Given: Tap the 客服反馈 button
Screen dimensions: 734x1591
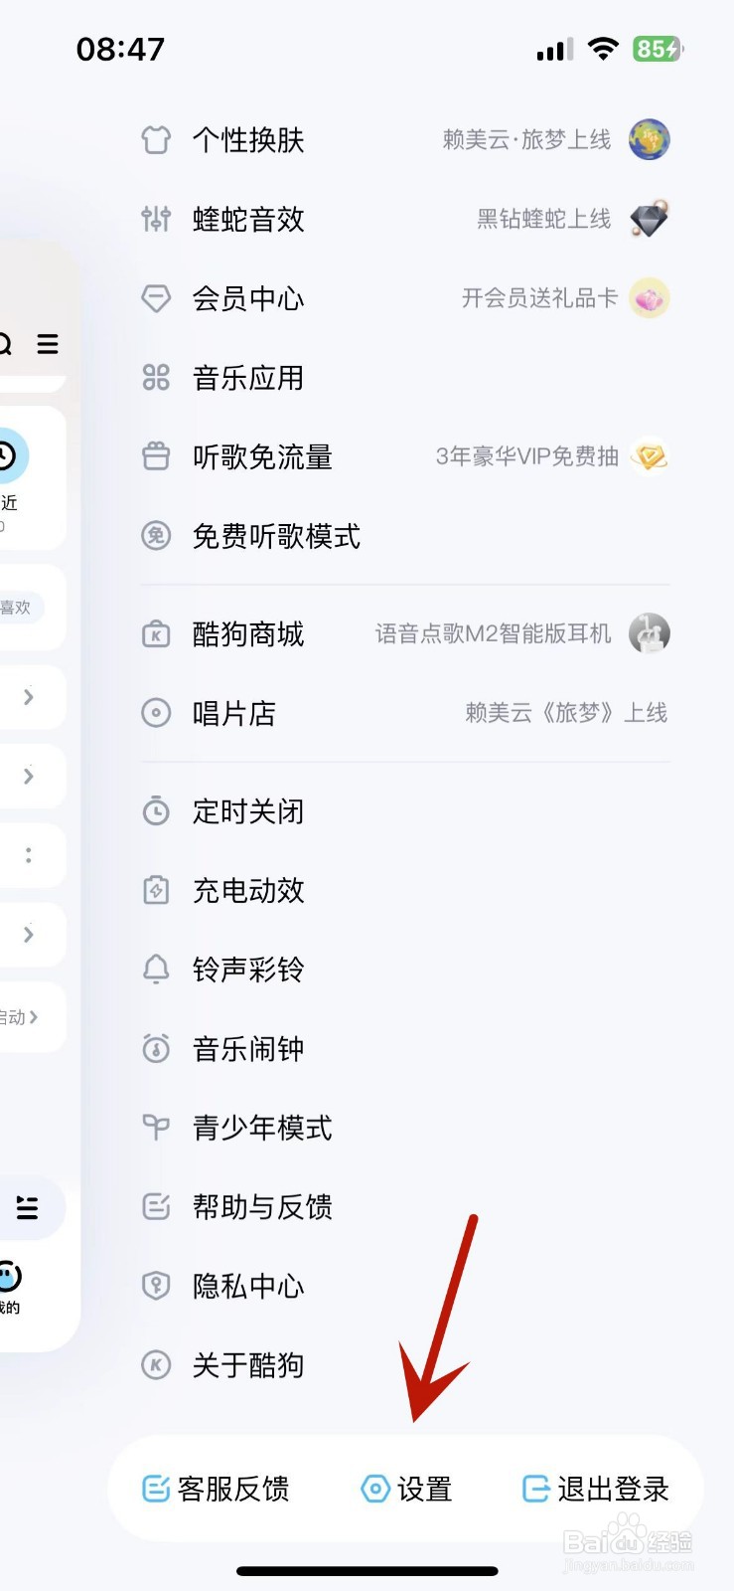Looking at the screenshot, I should pos(216,1489).
